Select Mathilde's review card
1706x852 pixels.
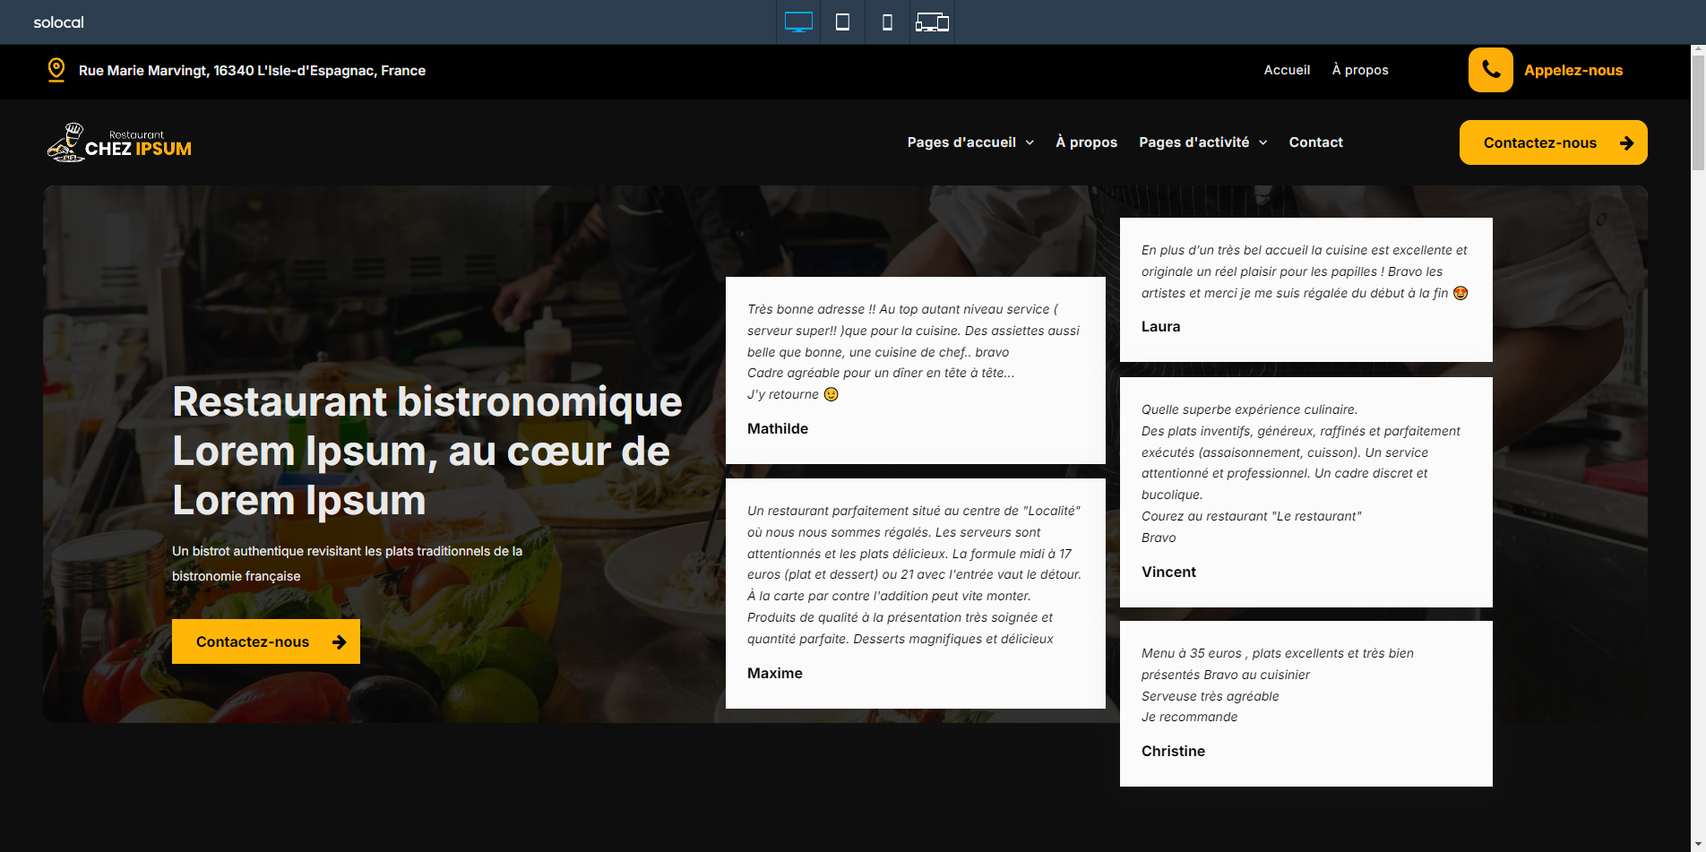tap(915, 370)
